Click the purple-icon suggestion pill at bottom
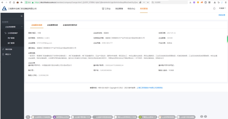This screenshot has width=228, height=119. coord(61,117)
